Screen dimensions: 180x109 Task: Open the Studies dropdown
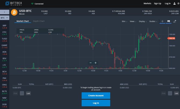(153, 21)
